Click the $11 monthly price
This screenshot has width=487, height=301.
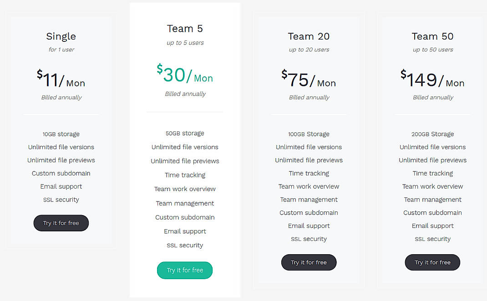[61, 80]
